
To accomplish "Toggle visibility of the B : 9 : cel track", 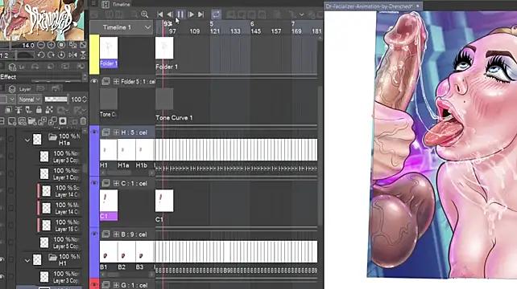I will click(x=94, y=234).
